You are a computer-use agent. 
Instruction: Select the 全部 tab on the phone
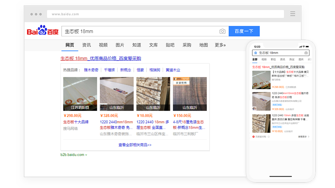tap(255, 59)
